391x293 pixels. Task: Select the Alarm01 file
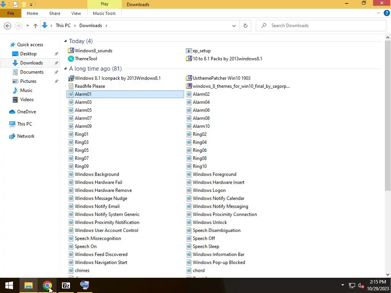click(125, 94)
